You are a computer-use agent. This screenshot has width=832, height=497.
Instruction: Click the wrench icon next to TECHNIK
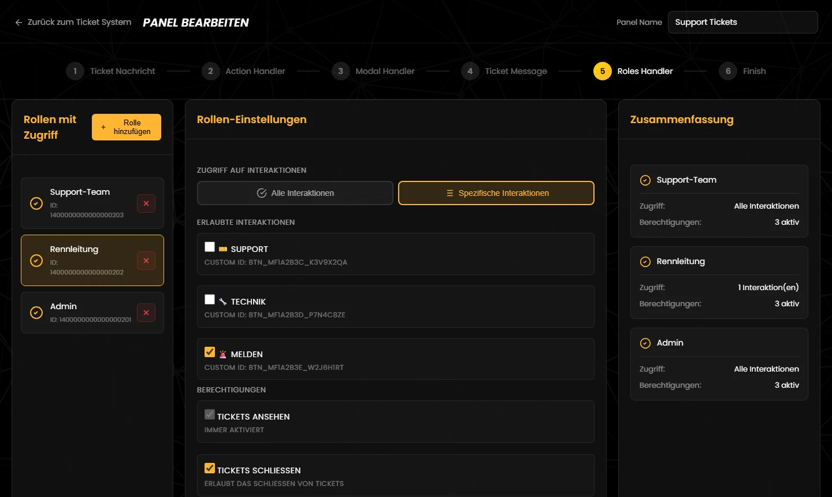tap(223, 302)
